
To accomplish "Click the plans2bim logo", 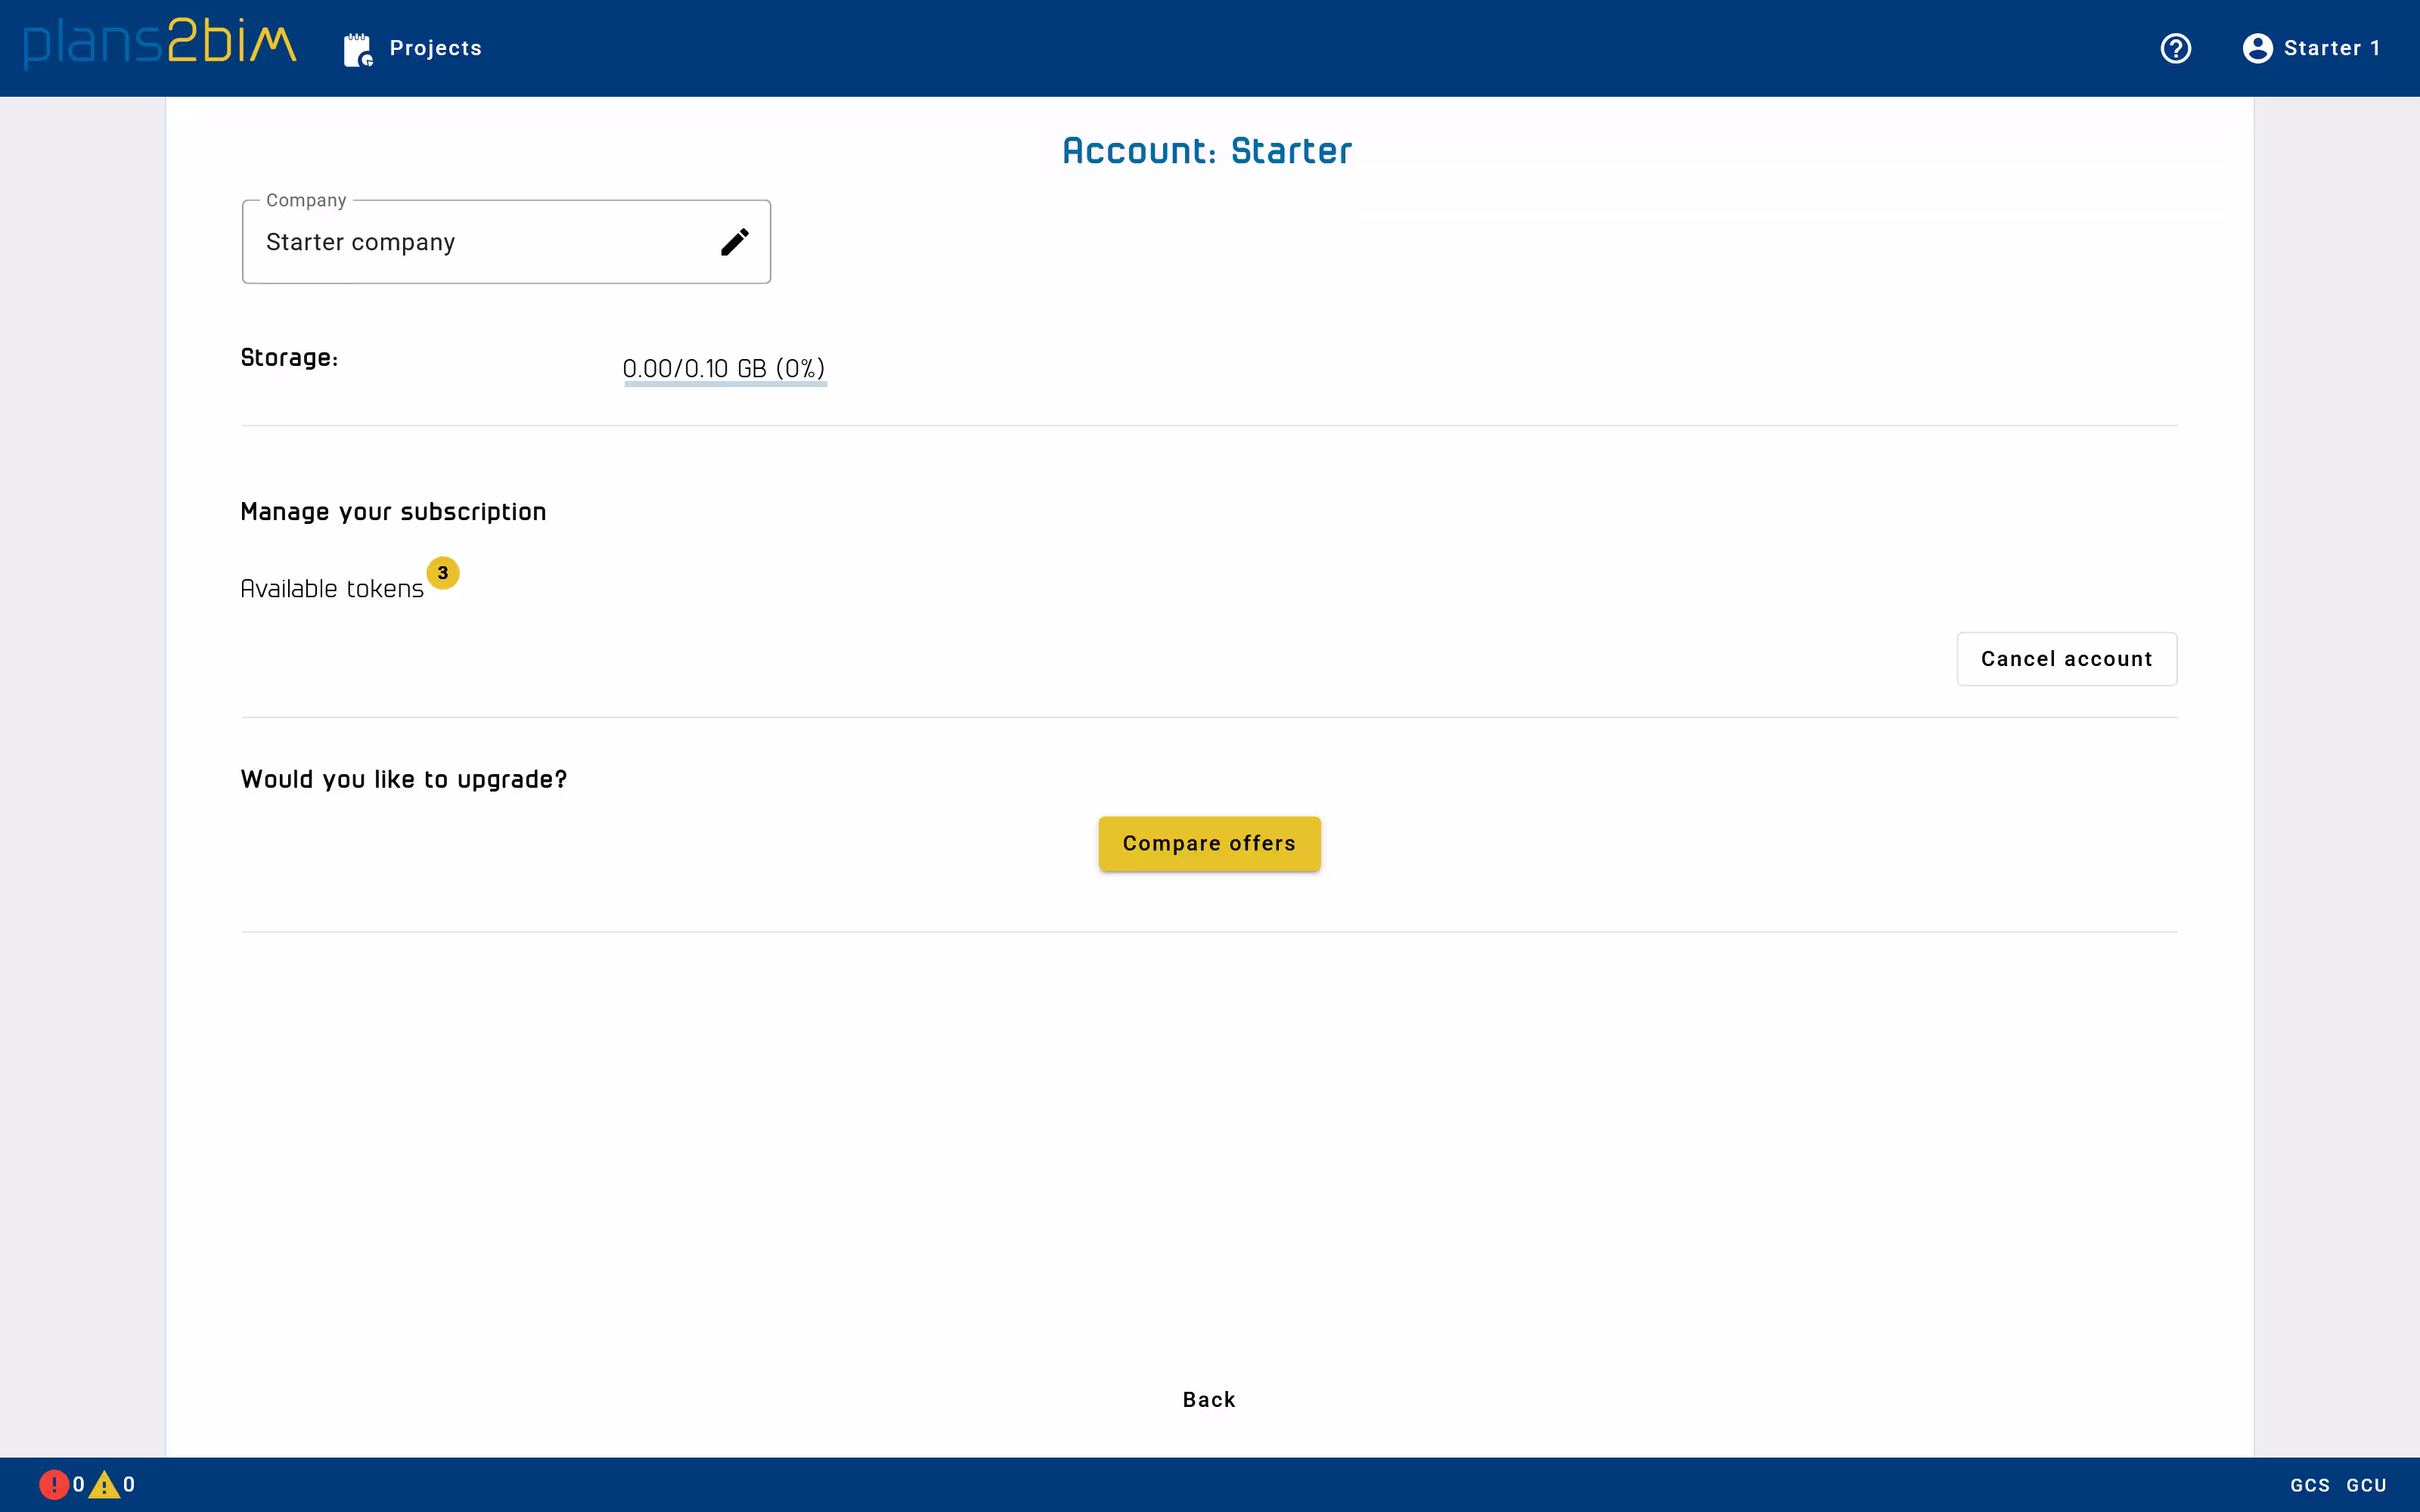I will (160, 44).
